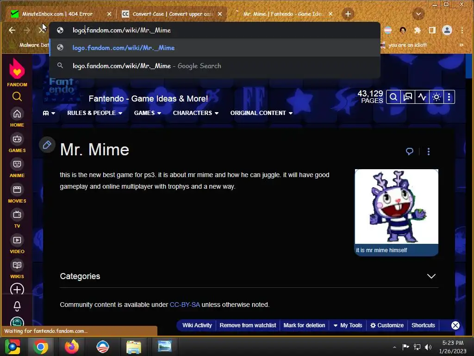Expand the Categories section chevron
The image size is (474, 356).
(431, 276)
